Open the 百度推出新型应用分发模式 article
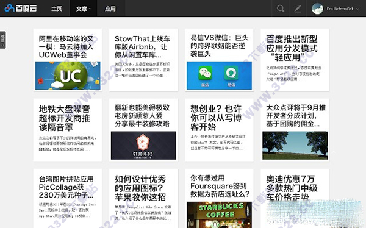This screenshot has height=228, width=366. tap(292, 48)
